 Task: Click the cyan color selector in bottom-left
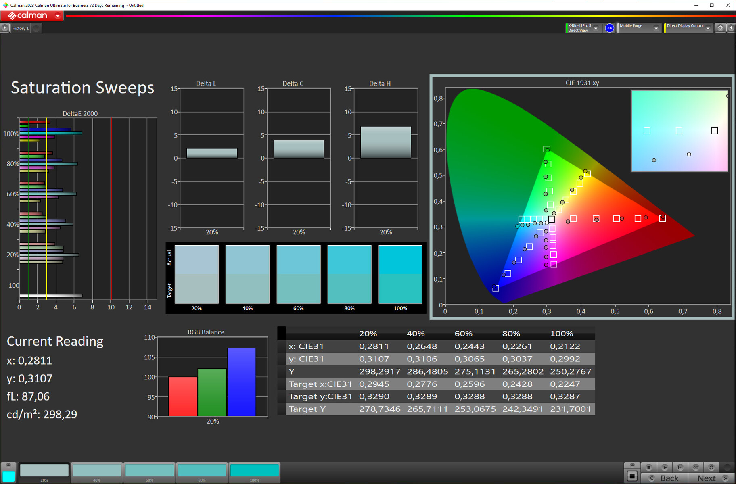point(8,476)
